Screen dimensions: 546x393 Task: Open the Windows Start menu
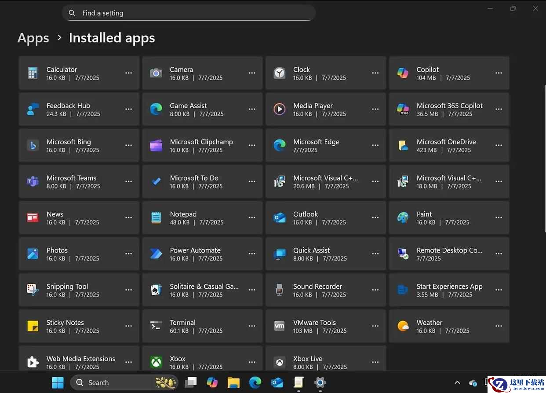pyautogui.click(x=58, y=382)
